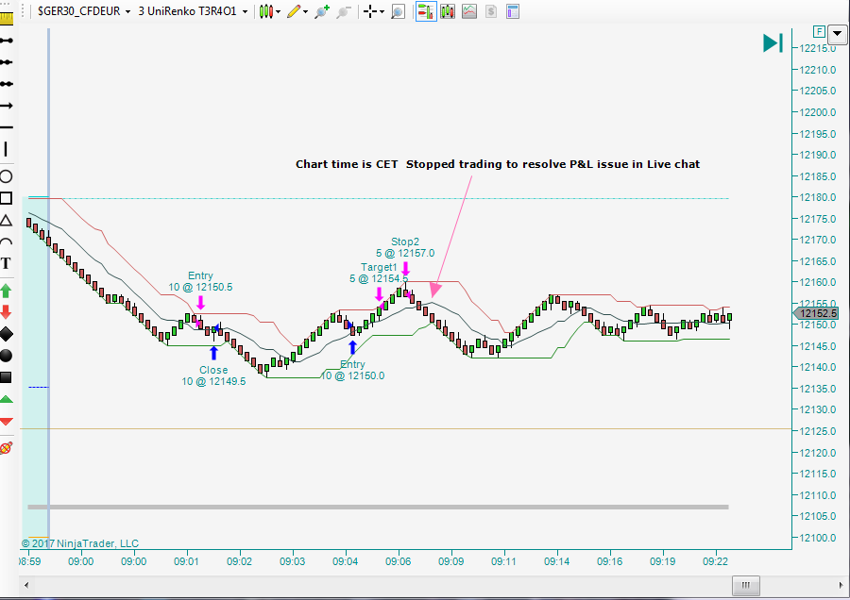Click the 'Entry 10 @ 12150.5' label

click(x=200, y=281)
